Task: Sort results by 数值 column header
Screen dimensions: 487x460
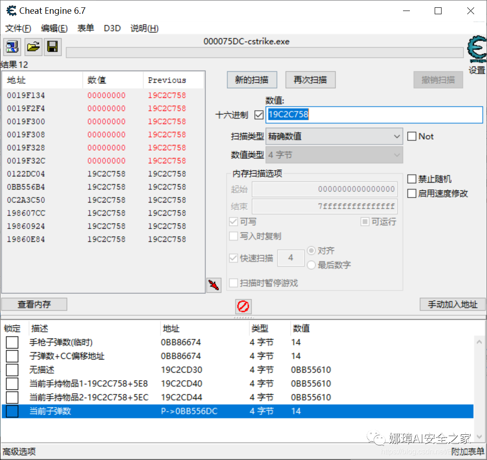Action: click(113, 80)
